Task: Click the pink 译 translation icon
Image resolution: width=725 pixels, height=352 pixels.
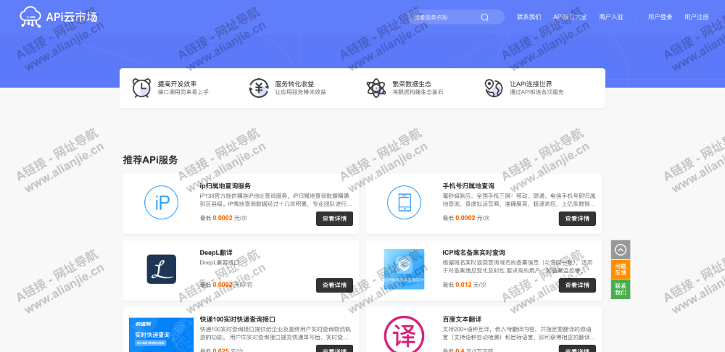Action: point(404,334)
